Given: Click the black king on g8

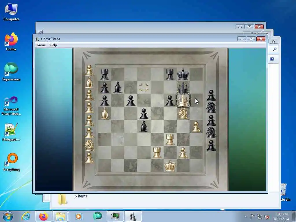Looking at the screenshot, I should 183,74.
